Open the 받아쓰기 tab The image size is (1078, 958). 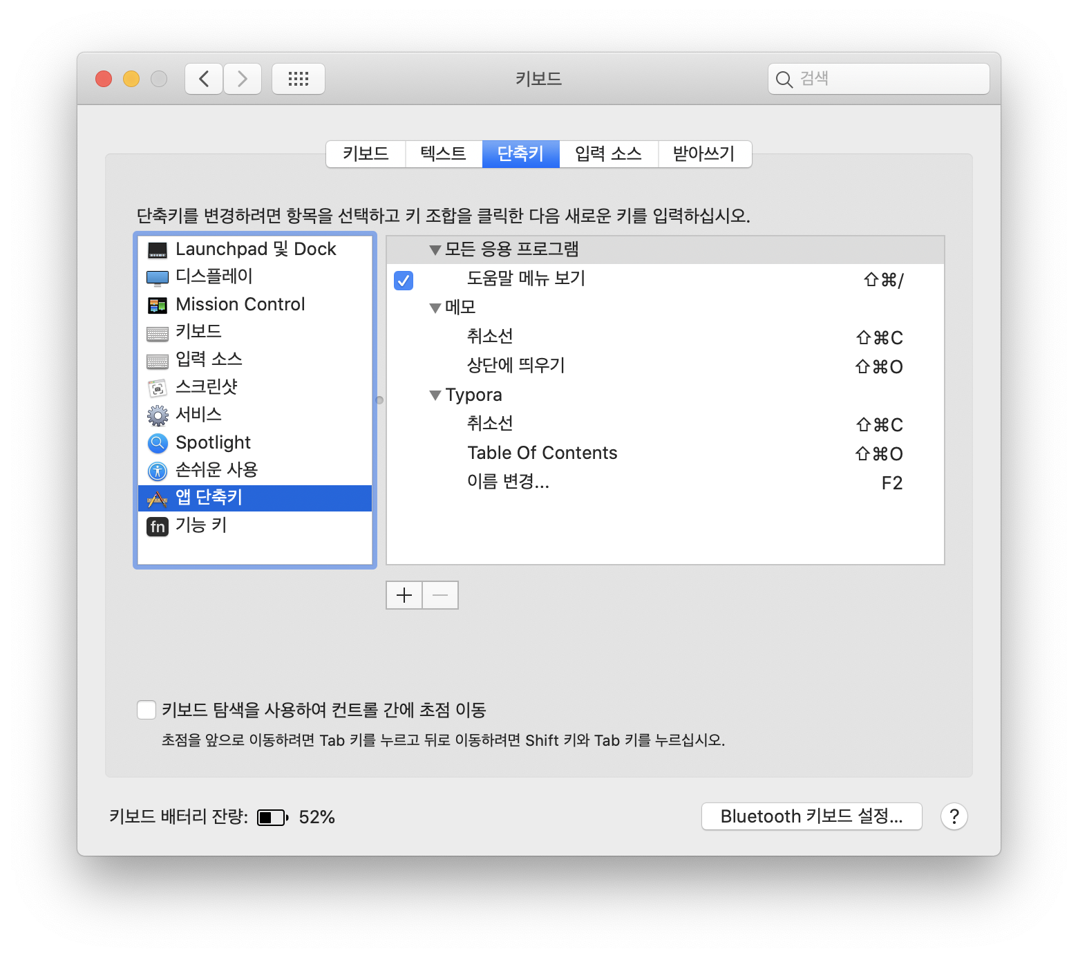[704, 153]
